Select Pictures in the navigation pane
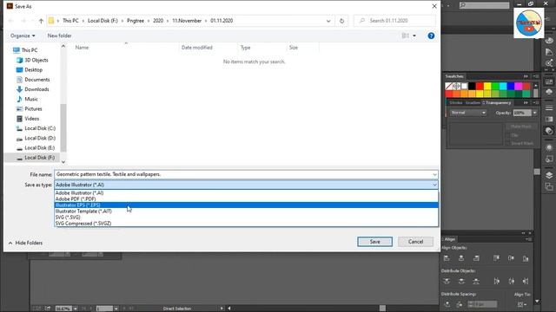556x312 pixels. (x=33, y=108)
